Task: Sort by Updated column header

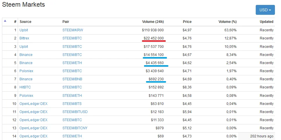Action: coord(266,22)
